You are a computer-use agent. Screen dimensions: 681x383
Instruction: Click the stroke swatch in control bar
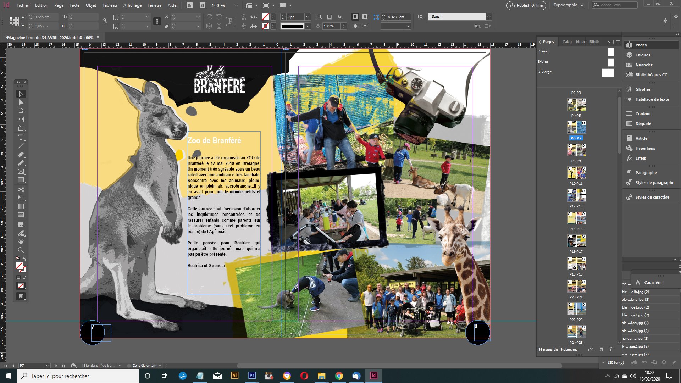(265, 26)
